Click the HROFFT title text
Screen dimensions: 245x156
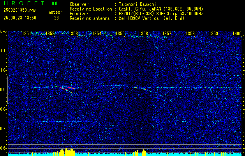(x=24, y=3)
